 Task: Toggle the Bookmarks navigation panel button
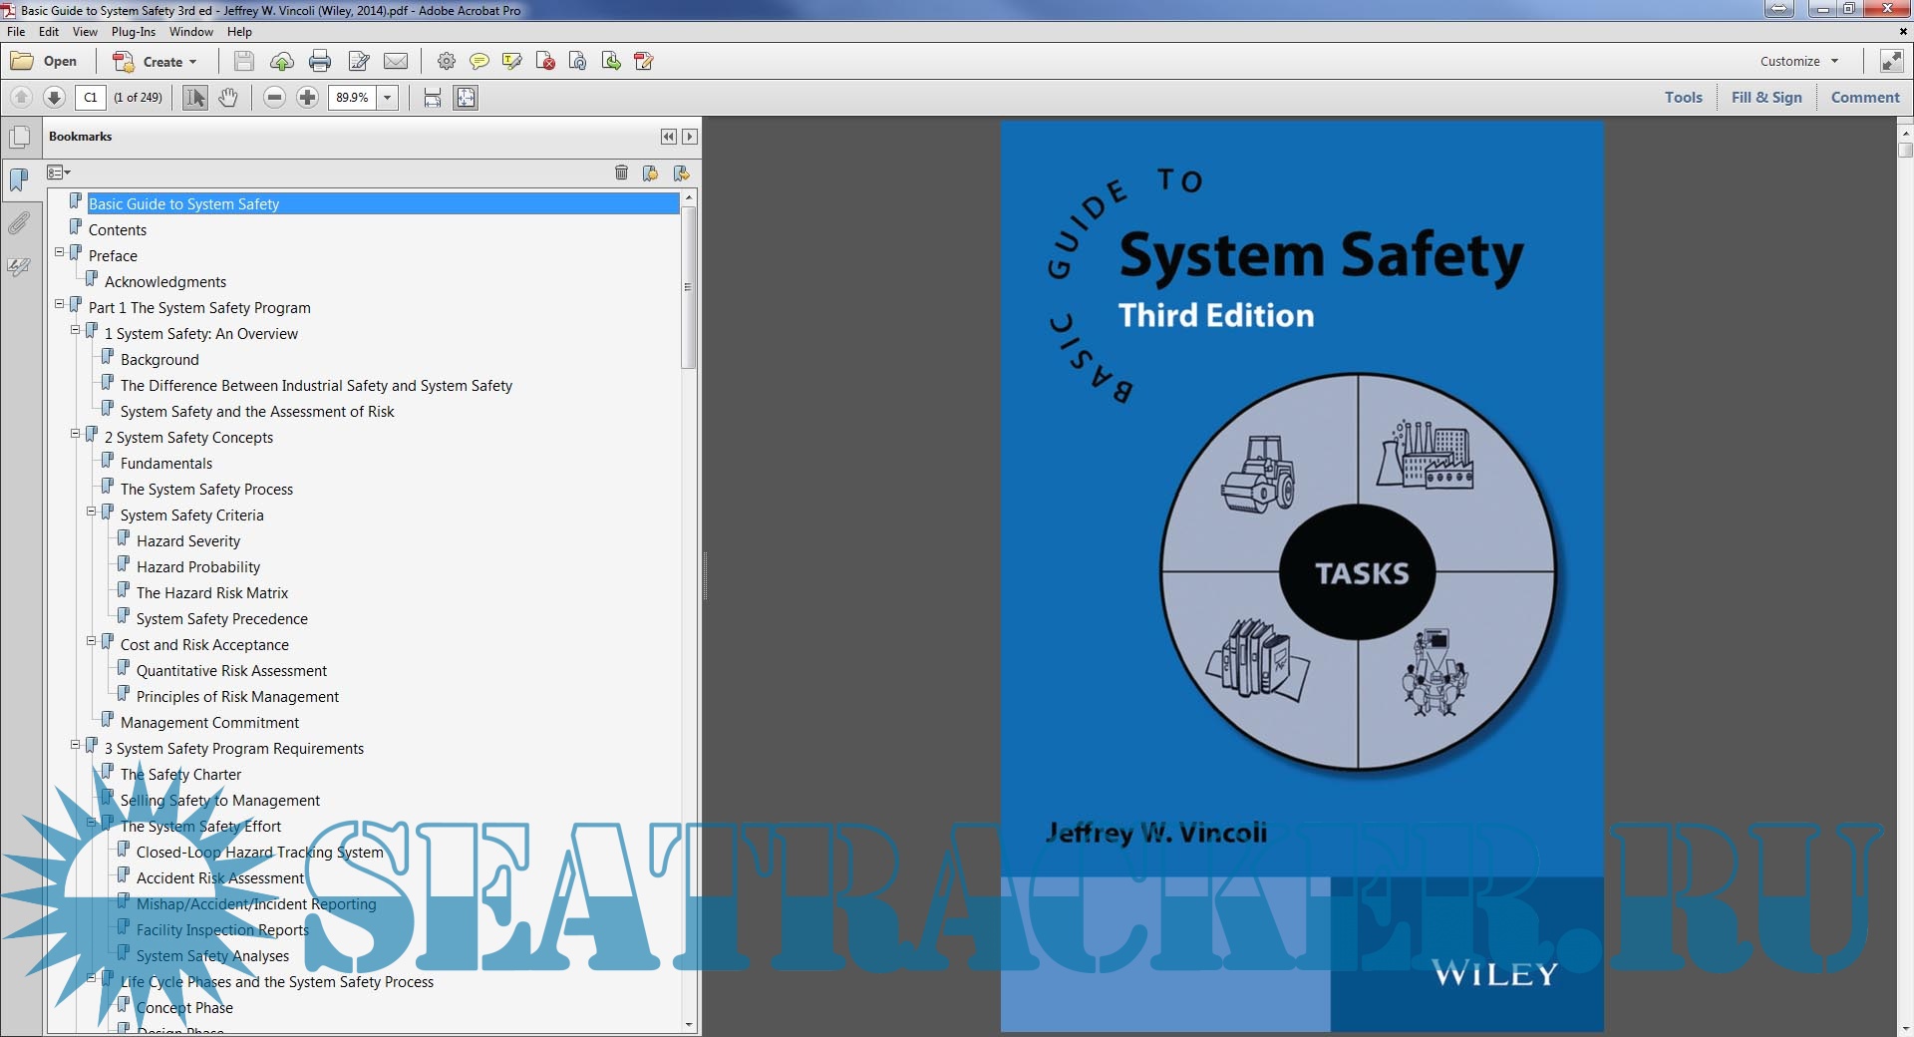(19, 179)
